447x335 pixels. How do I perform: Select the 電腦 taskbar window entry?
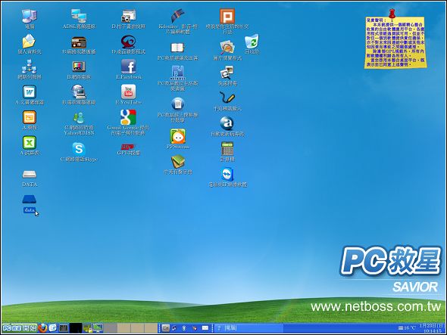(x=248, y=328)
